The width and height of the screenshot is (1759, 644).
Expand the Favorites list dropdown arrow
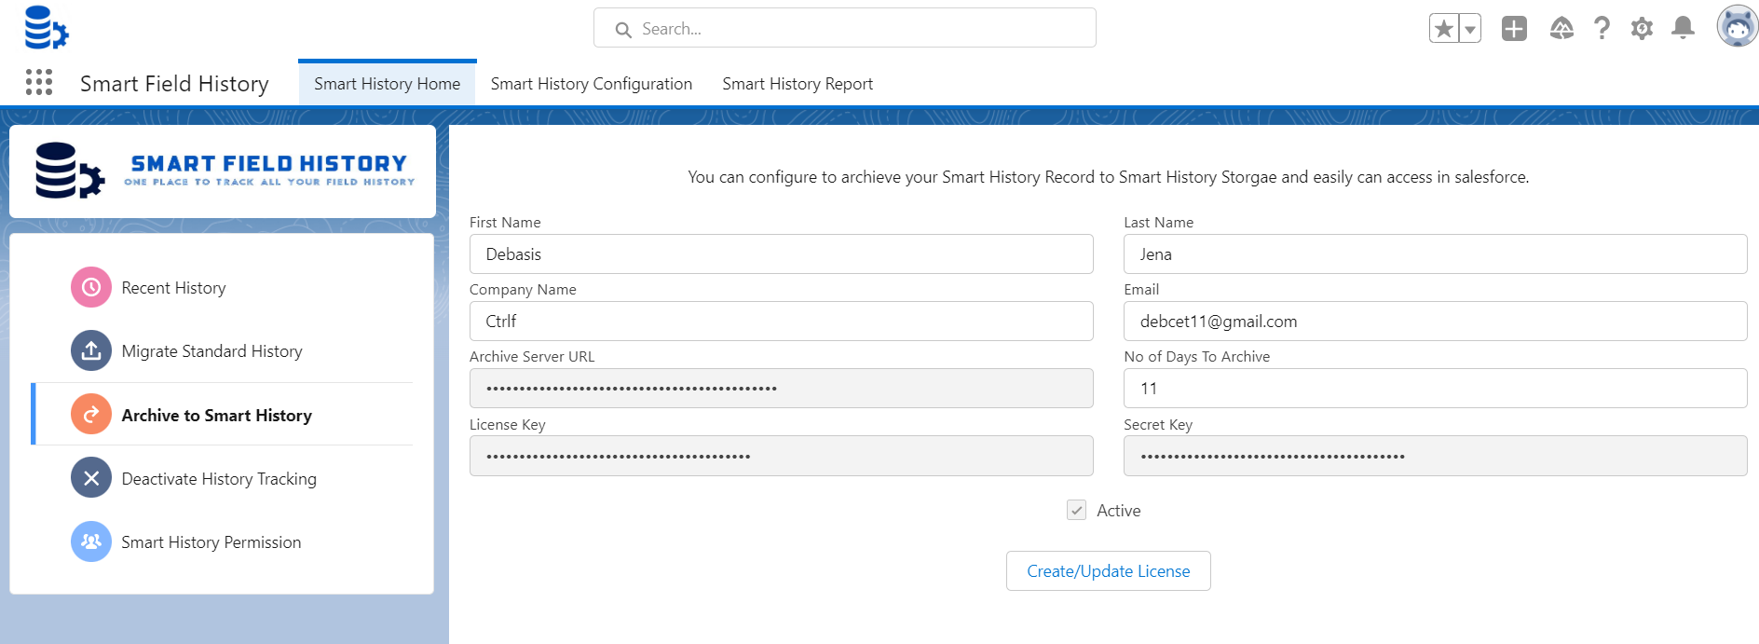pyautogui.click(x=1470, y=29)
